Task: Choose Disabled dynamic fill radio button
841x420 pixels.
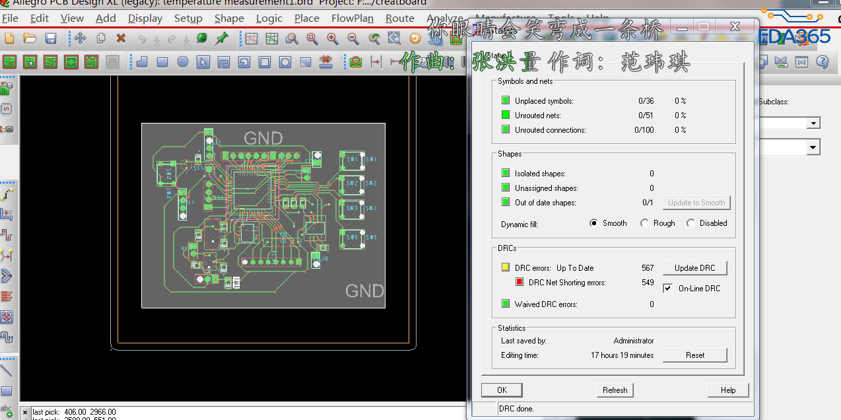Action: coord(690,223)
